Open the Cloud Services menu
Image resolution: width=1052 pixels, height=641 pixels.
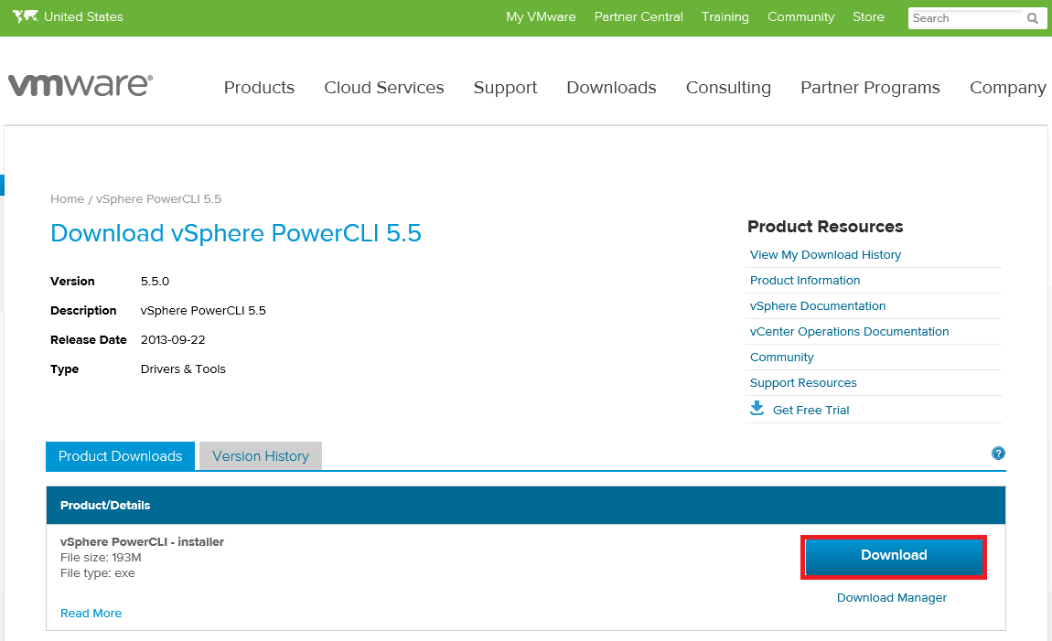(383, 88)
